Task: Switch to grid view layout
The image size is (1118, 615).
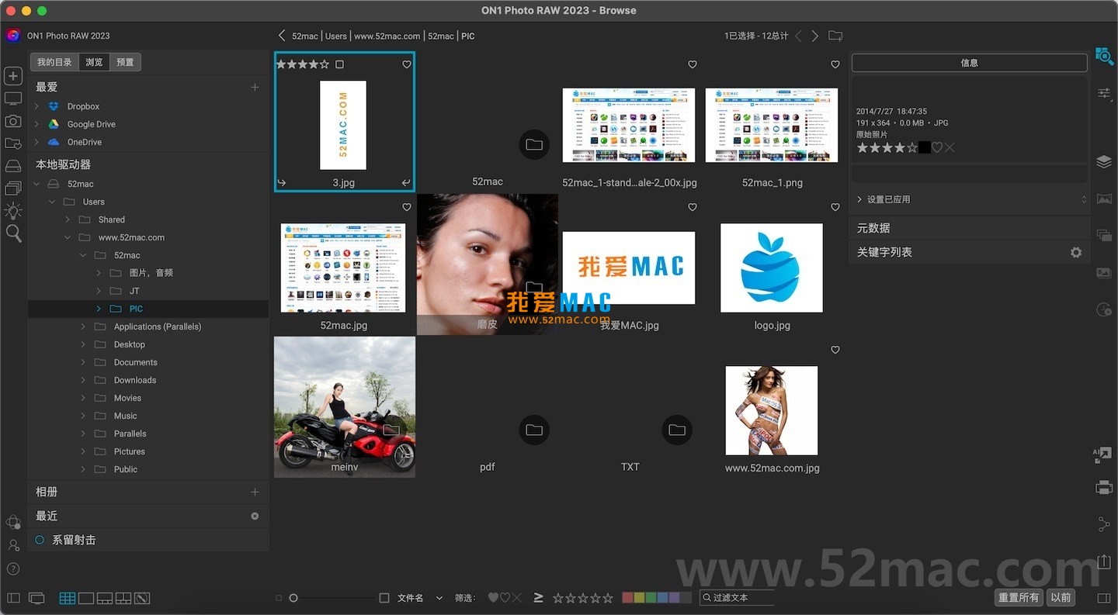Action: click(x=68, y=598)
